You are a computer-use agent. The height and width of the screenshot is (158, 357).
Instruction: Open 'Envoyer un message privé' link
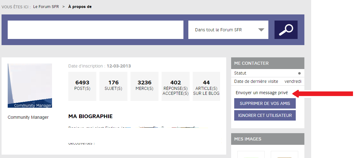click(x=262, y=93)
